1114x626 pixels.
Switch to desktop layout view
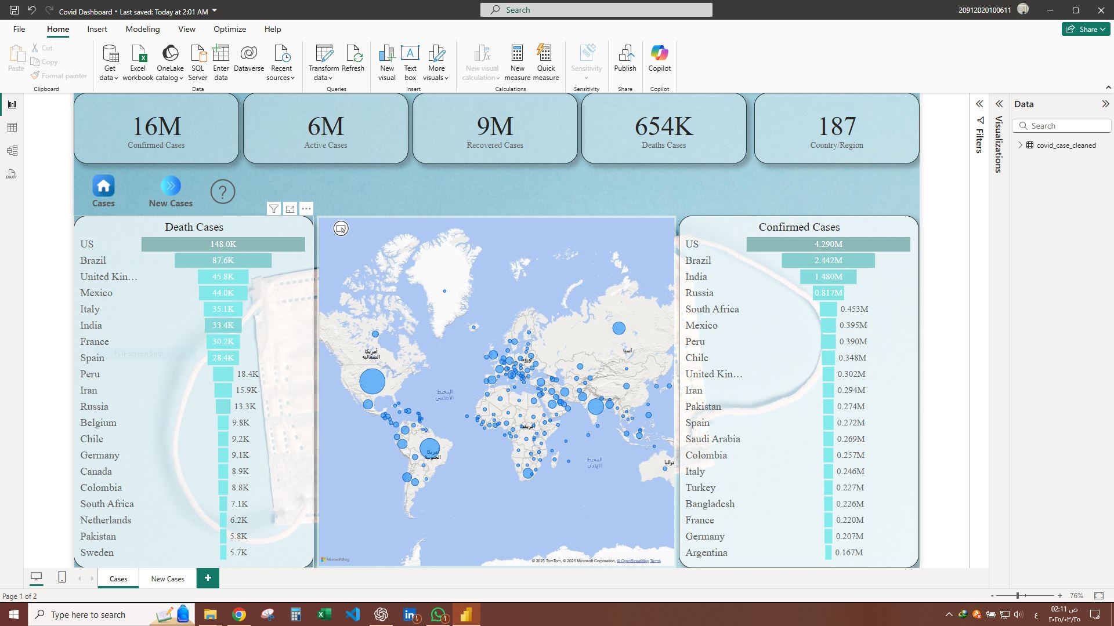(x=36, y=577)
